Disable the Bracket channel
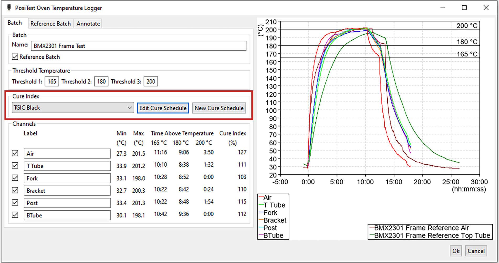The image size is (499, 263). (x=15, y=190)
